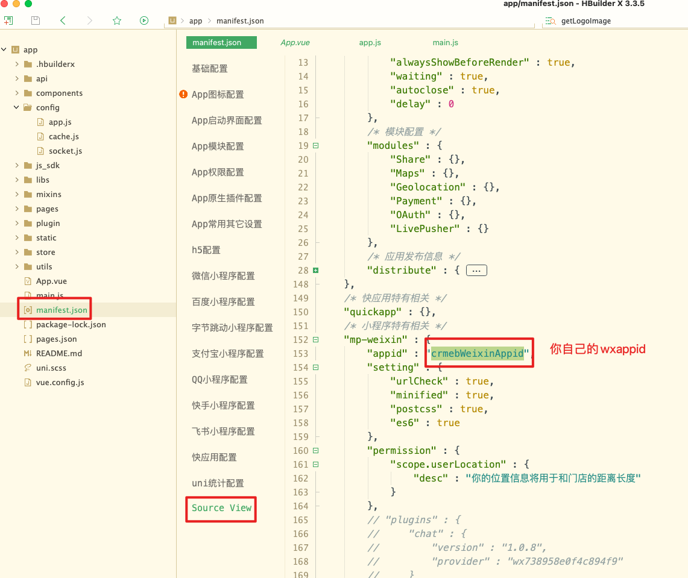Viewport: 688px width, 578px height.
Task: Save the file with the floppy disk icon
Action: (35, 20)
